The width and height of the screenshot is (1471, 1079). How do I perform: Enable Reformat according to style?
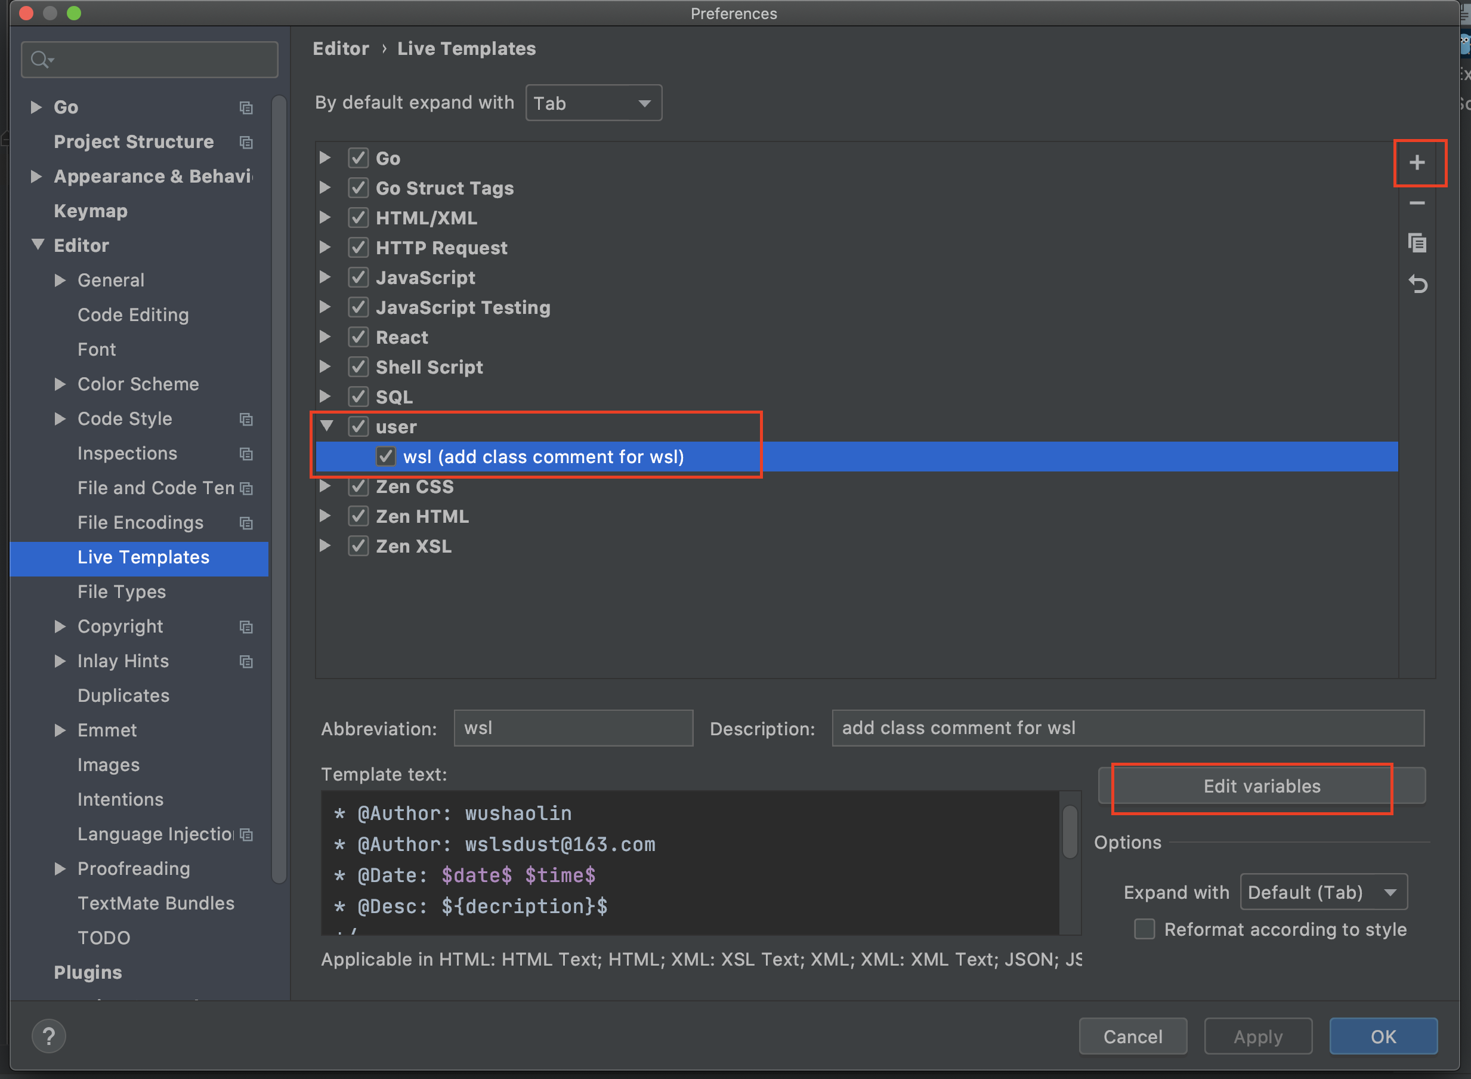pyautogui.click(x=1144, y=929)
